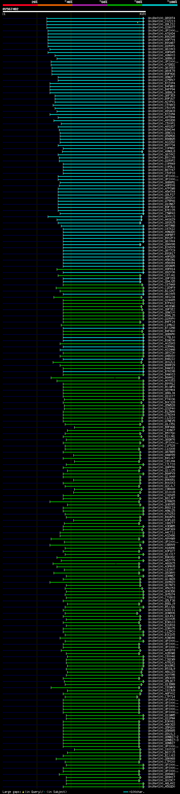Click the UniRef100_C8SWK9 hit label
Viewport: 180px width, 794px height.
coord(161,687)
